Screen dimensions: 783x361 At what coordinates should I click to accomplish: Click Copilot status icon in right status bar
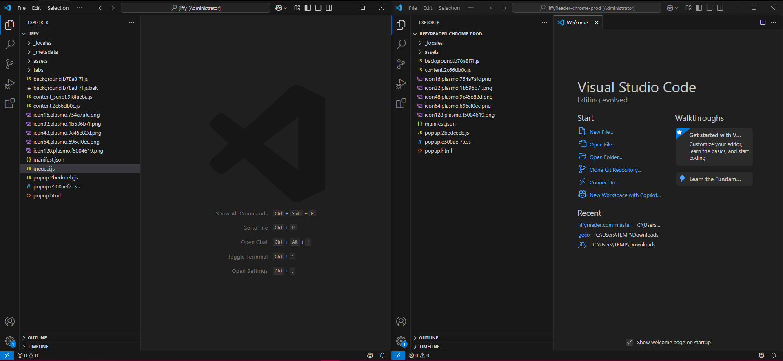761,355
